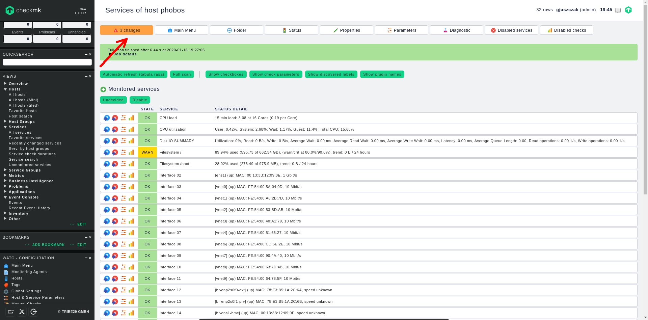Click bar-chart icon in Disk IO SUMMARY row

(131, 141)
